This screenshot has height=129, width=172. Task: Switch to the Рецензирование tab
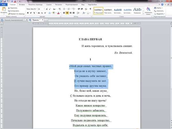coord(71,5)
